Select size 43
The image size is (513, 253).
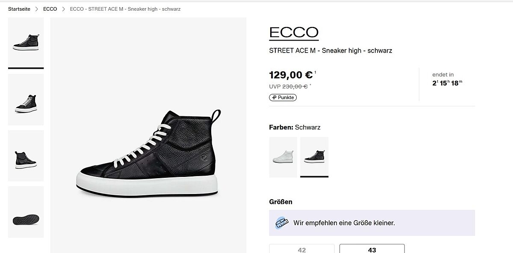372,249
